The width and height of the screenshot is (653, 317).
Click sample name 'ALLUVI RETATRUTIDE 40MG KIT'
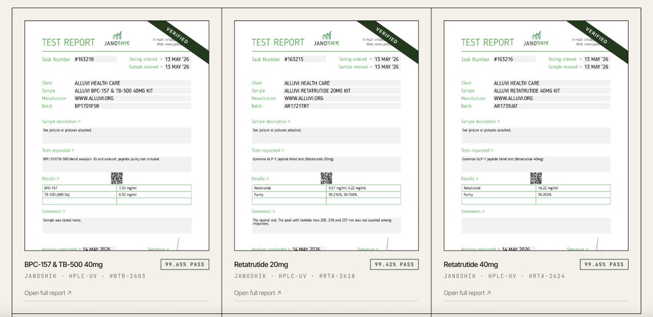(x=527, y=91)
